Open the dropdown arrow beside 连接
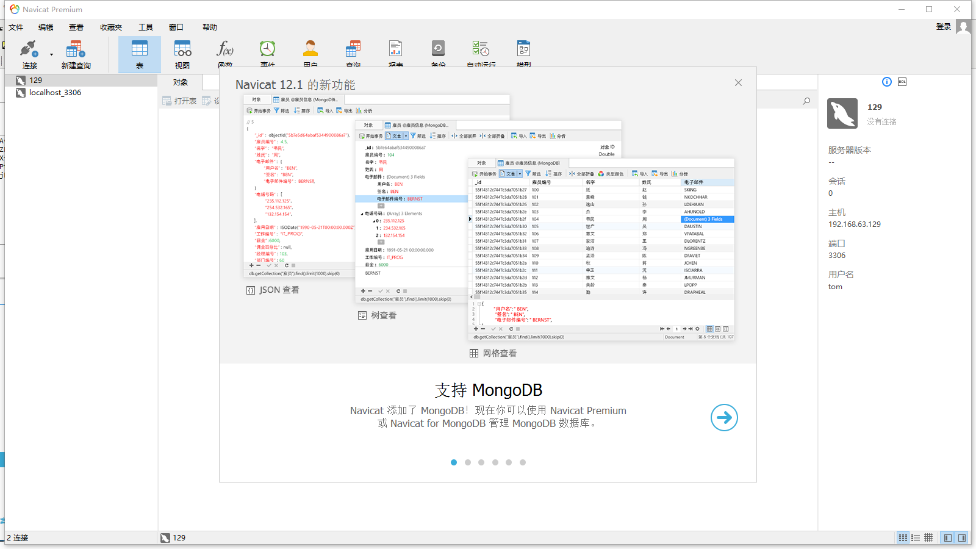Image resolution: width=976 pixels, height=549 pixels. point(51,54)
